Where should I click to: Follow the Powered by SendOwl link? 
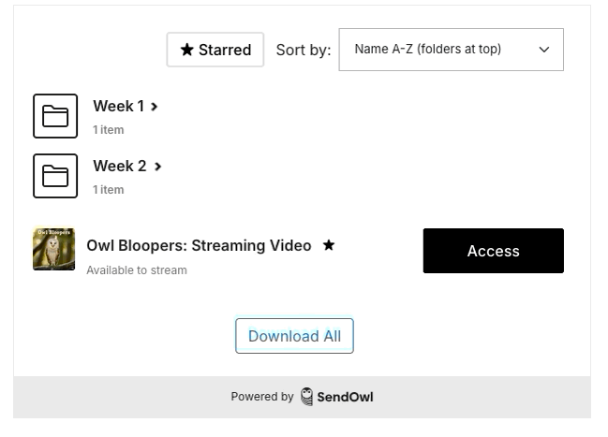tap(302, 397)
